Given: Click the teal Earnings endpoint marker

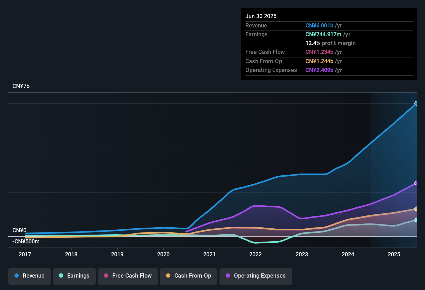Looking at the screenshot, I should tap(416, 220).
